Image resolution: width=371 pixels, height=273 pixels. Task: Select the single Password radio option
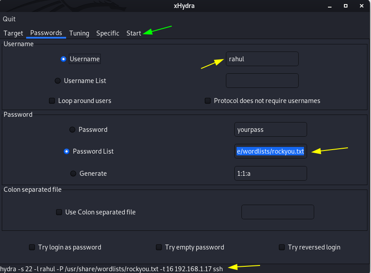[x=72, y=130]
